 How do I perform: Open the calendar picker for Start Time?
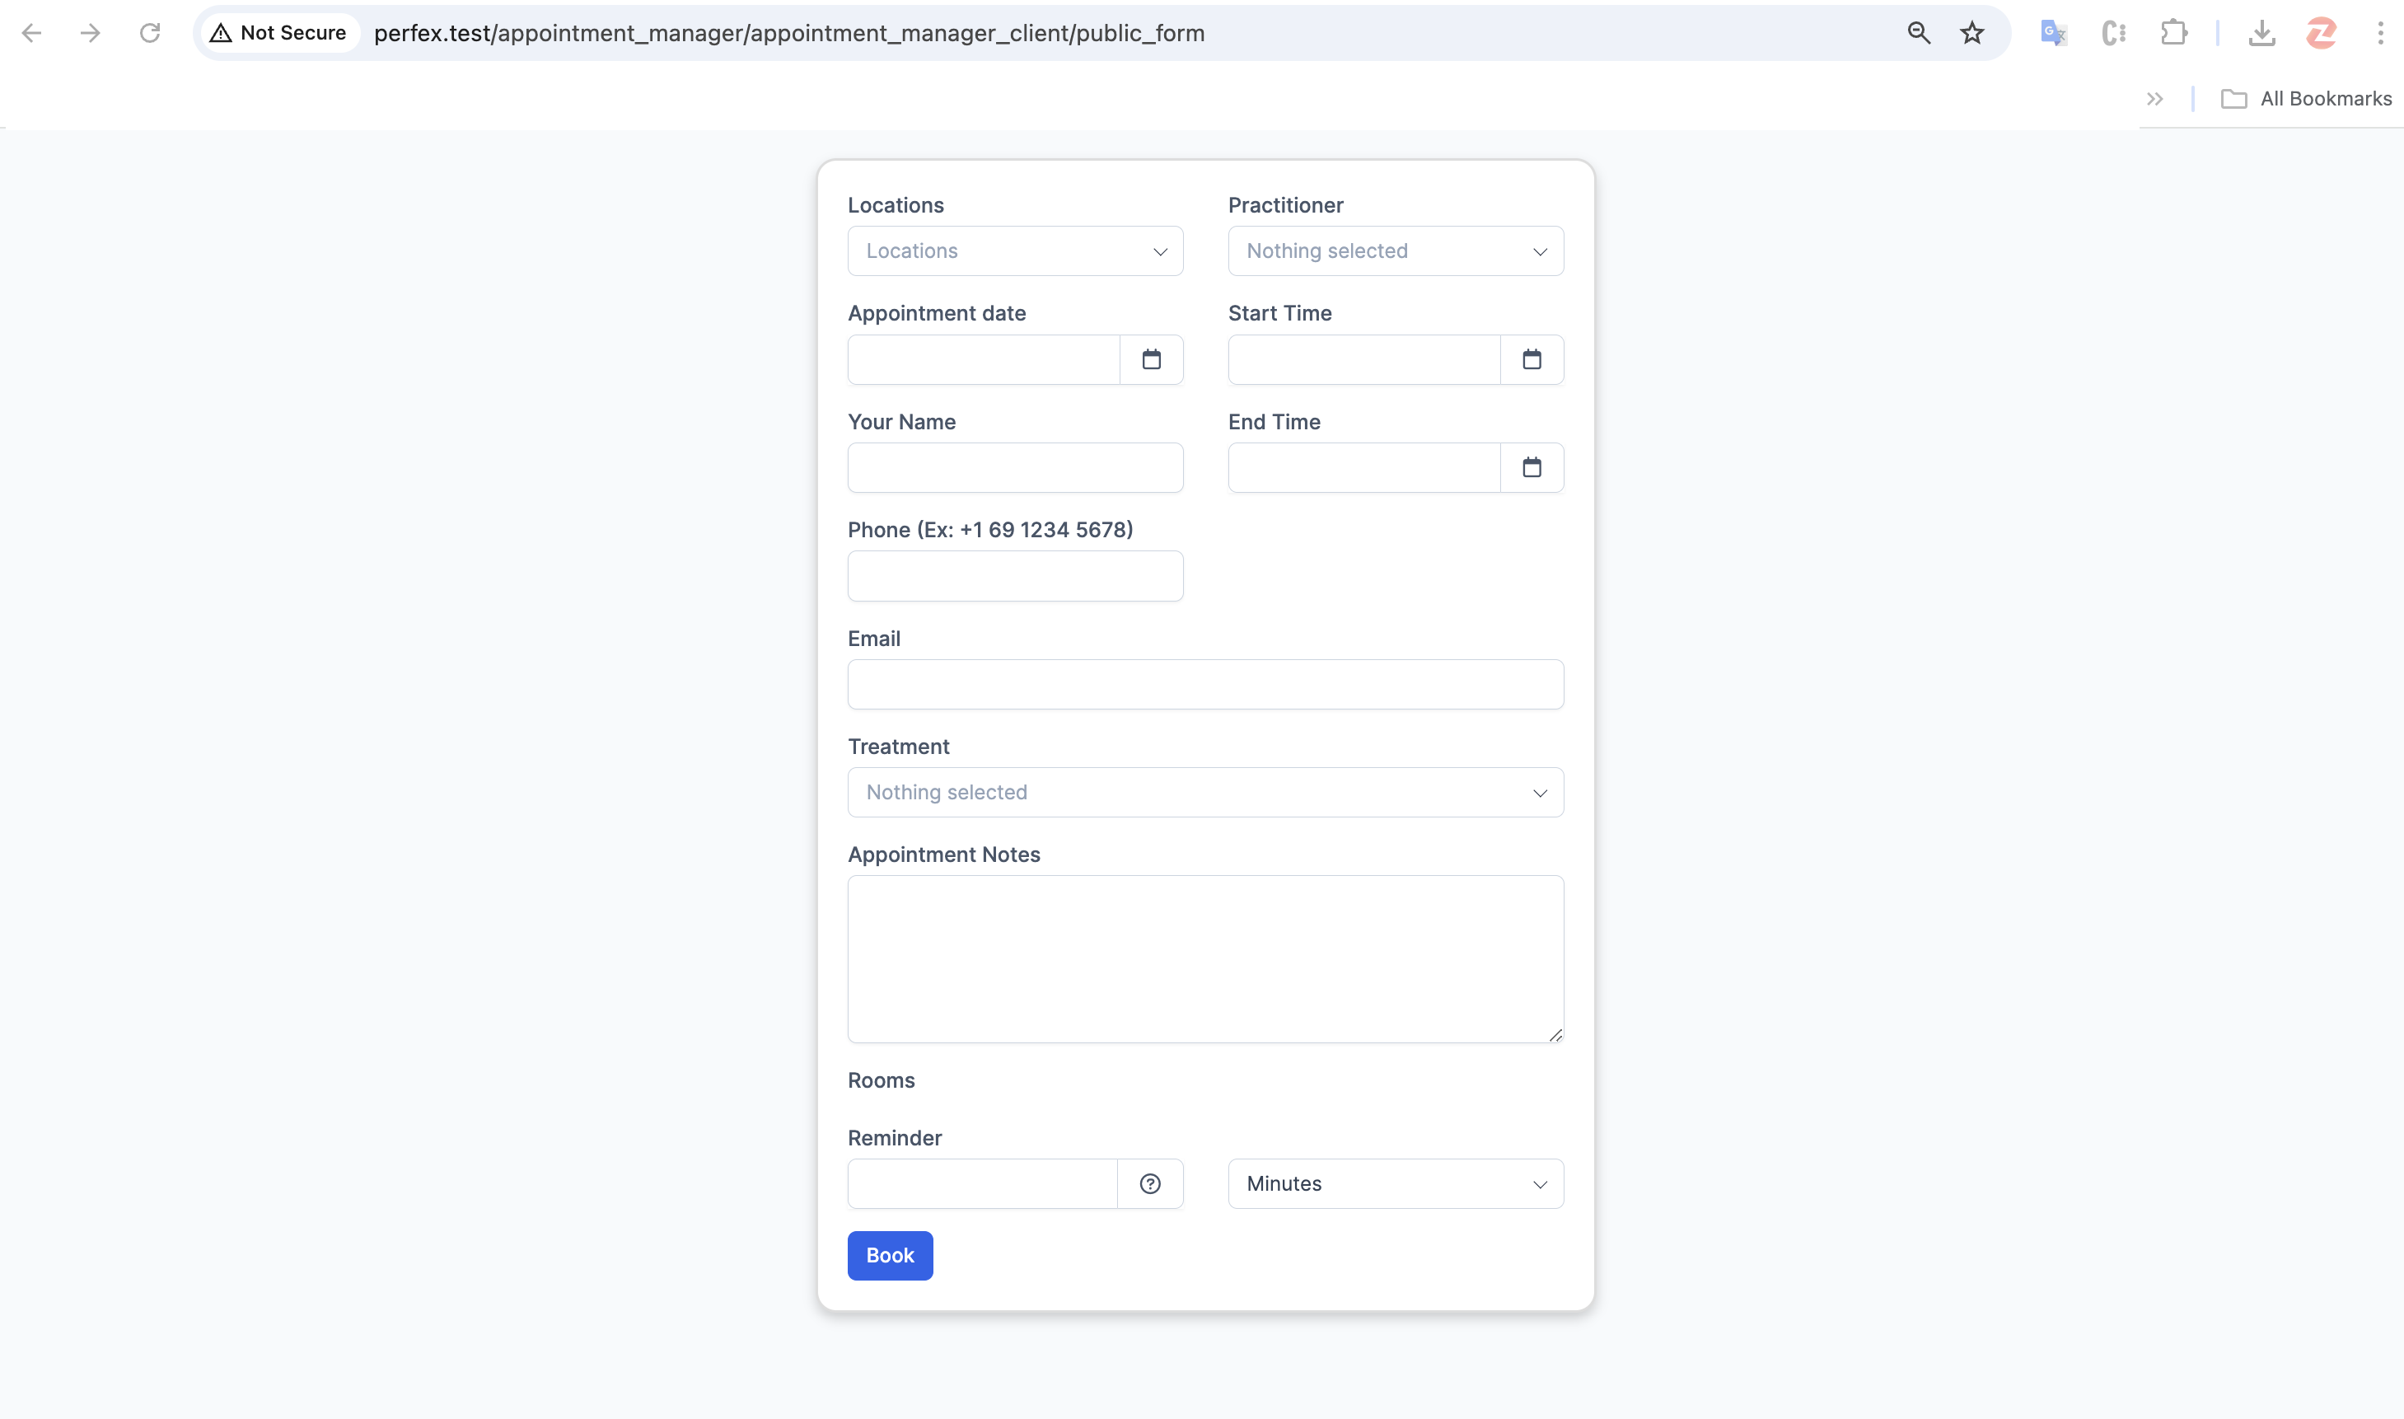[1532, 359]
